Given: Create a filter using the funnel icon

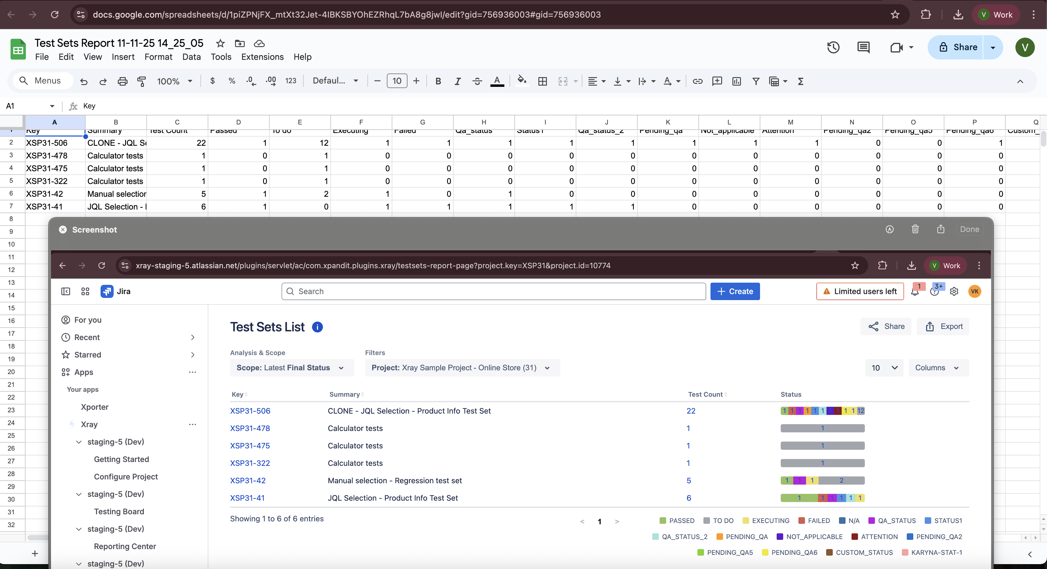Looking at the screenshot, I should coord(755,81).
